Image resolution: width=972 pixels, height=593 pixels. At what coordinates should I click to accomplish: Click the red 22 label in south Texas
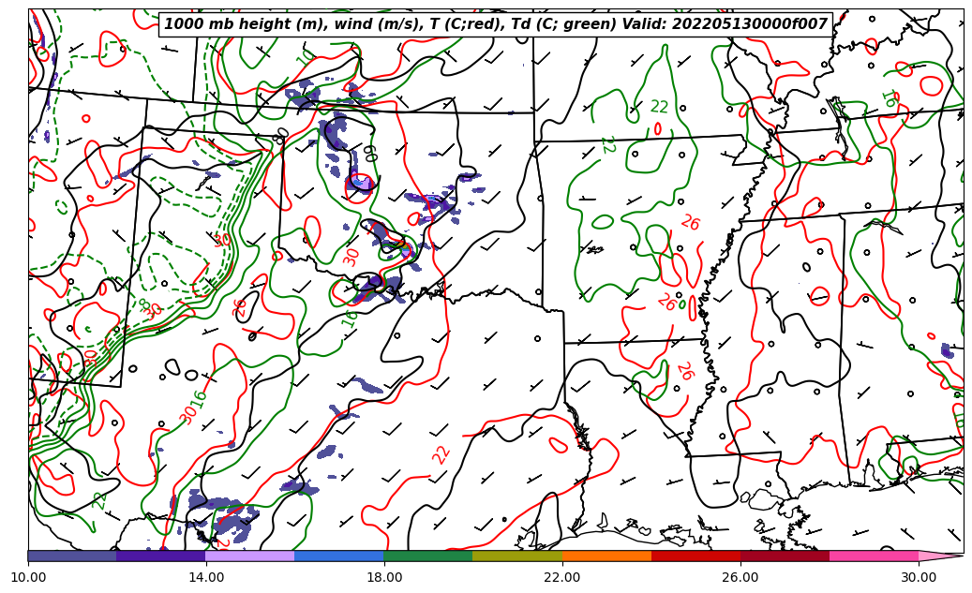click(441, 454)
